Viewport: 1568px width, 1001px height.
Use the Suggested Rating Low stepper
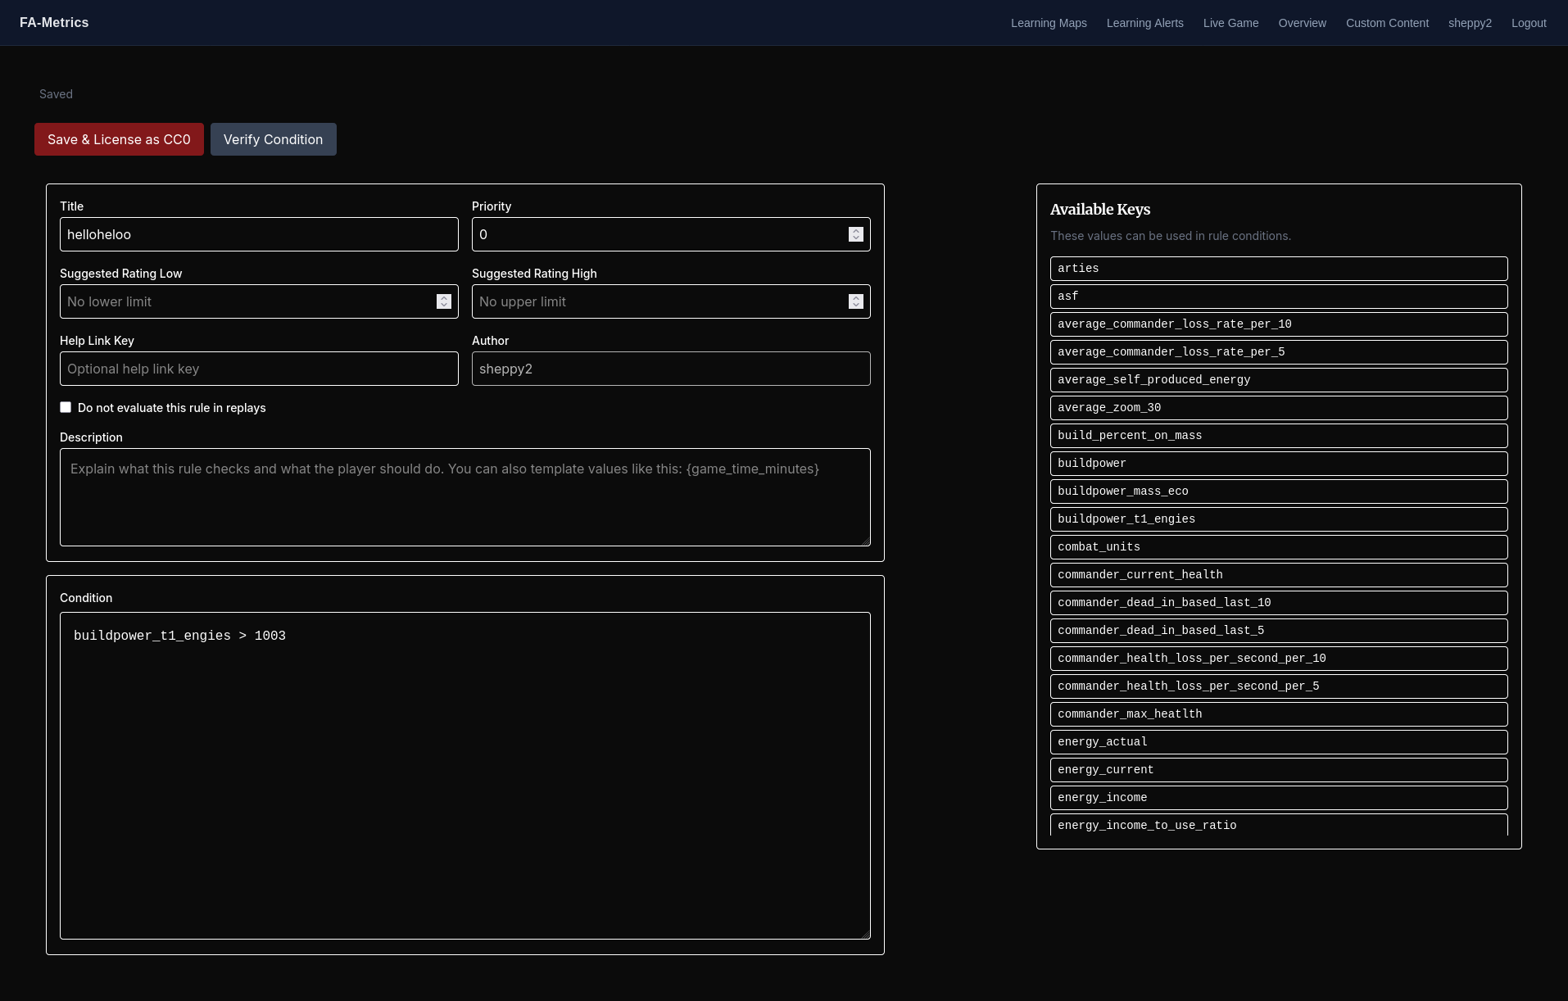pyautogui.click(x=444, y=301)
